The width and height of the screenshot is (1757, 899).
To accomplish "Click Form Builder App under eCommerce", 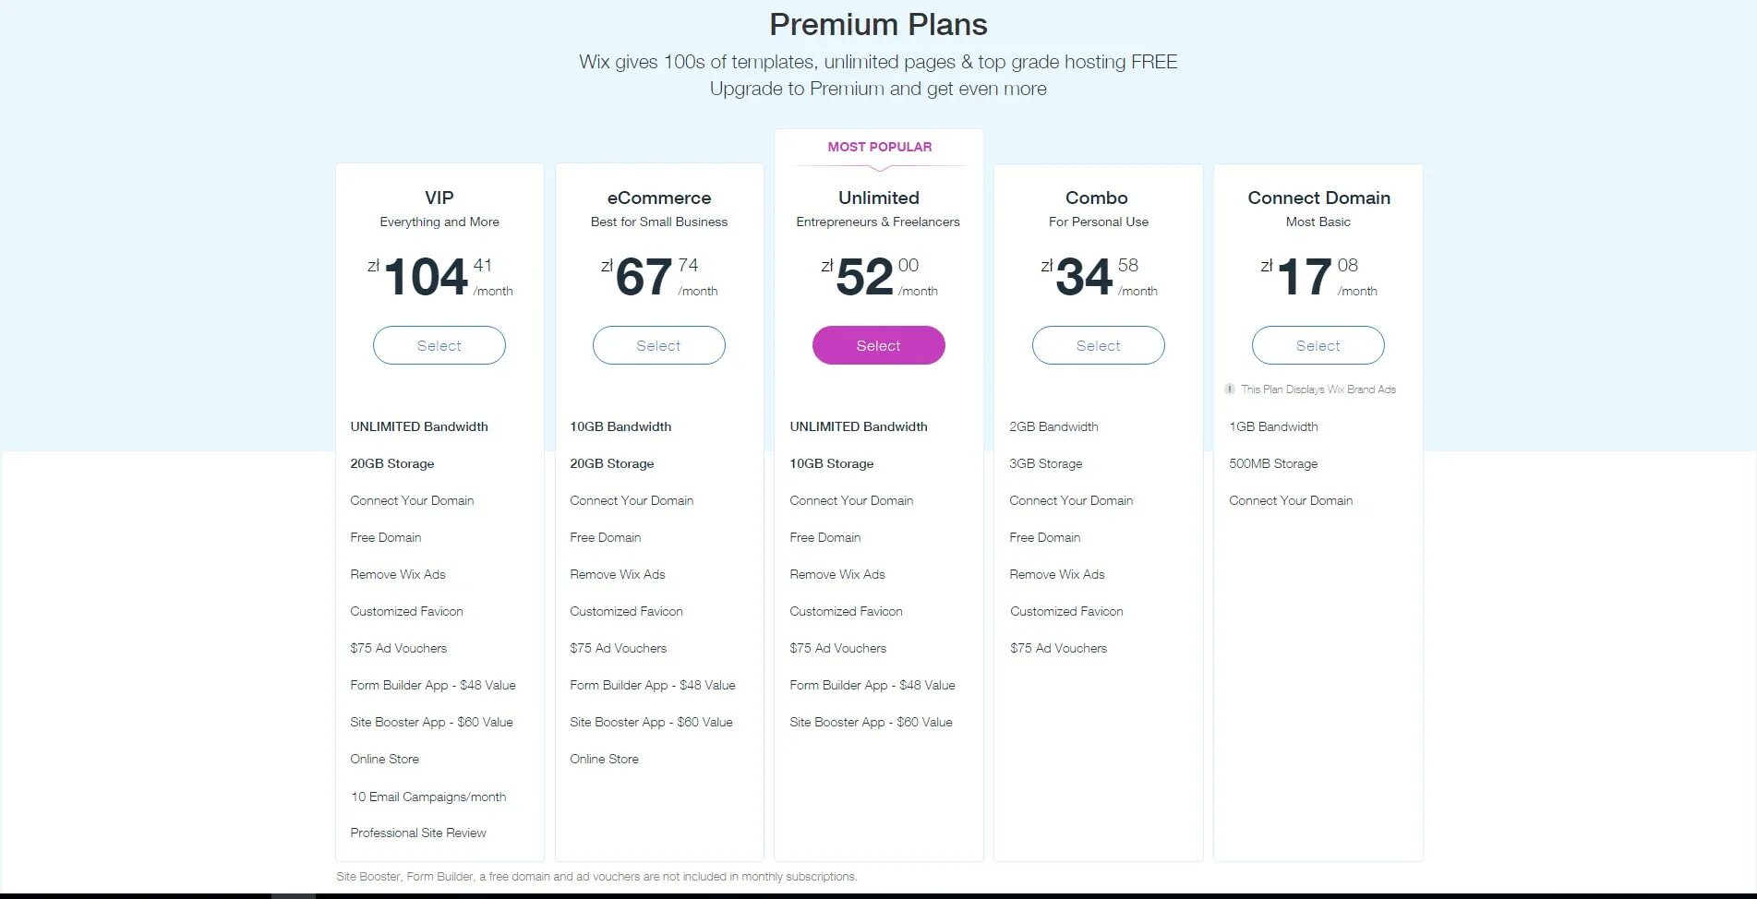I will coord(653,685).
